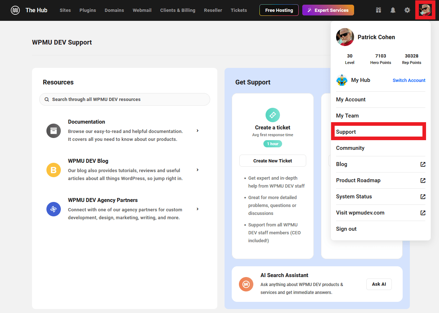Open the Domains nav item
This screenshot has height=313, width=439.
[x=114, y=10]
